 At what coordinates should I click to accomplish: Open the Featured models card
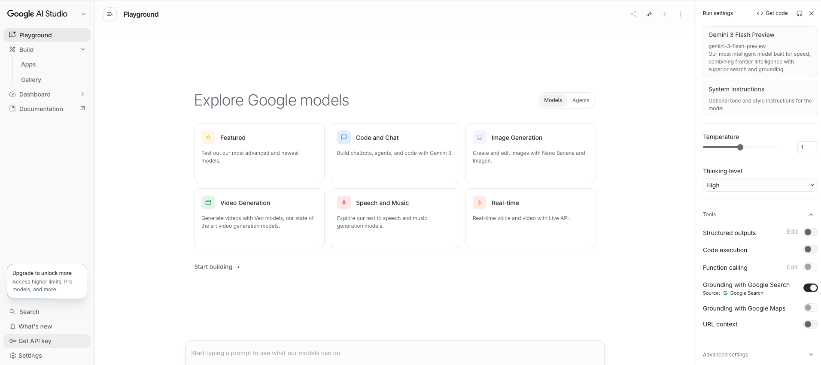coord(259,153)
